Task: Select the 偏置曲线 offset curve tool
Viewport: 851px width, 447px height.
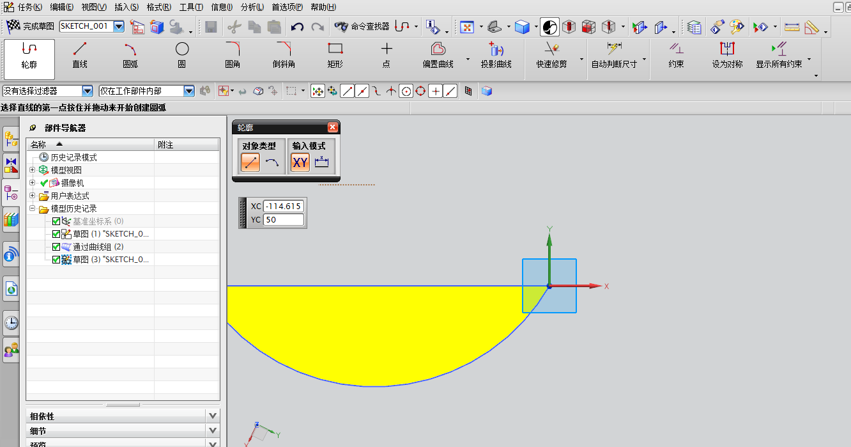Action: coord(438,56)
